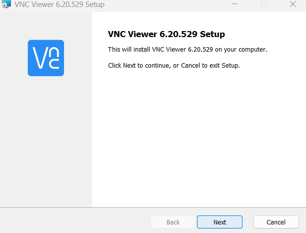Click the blue VNC logo in the sidebar
The height and width of the screenshot is (233, 306).
(46, 58)
